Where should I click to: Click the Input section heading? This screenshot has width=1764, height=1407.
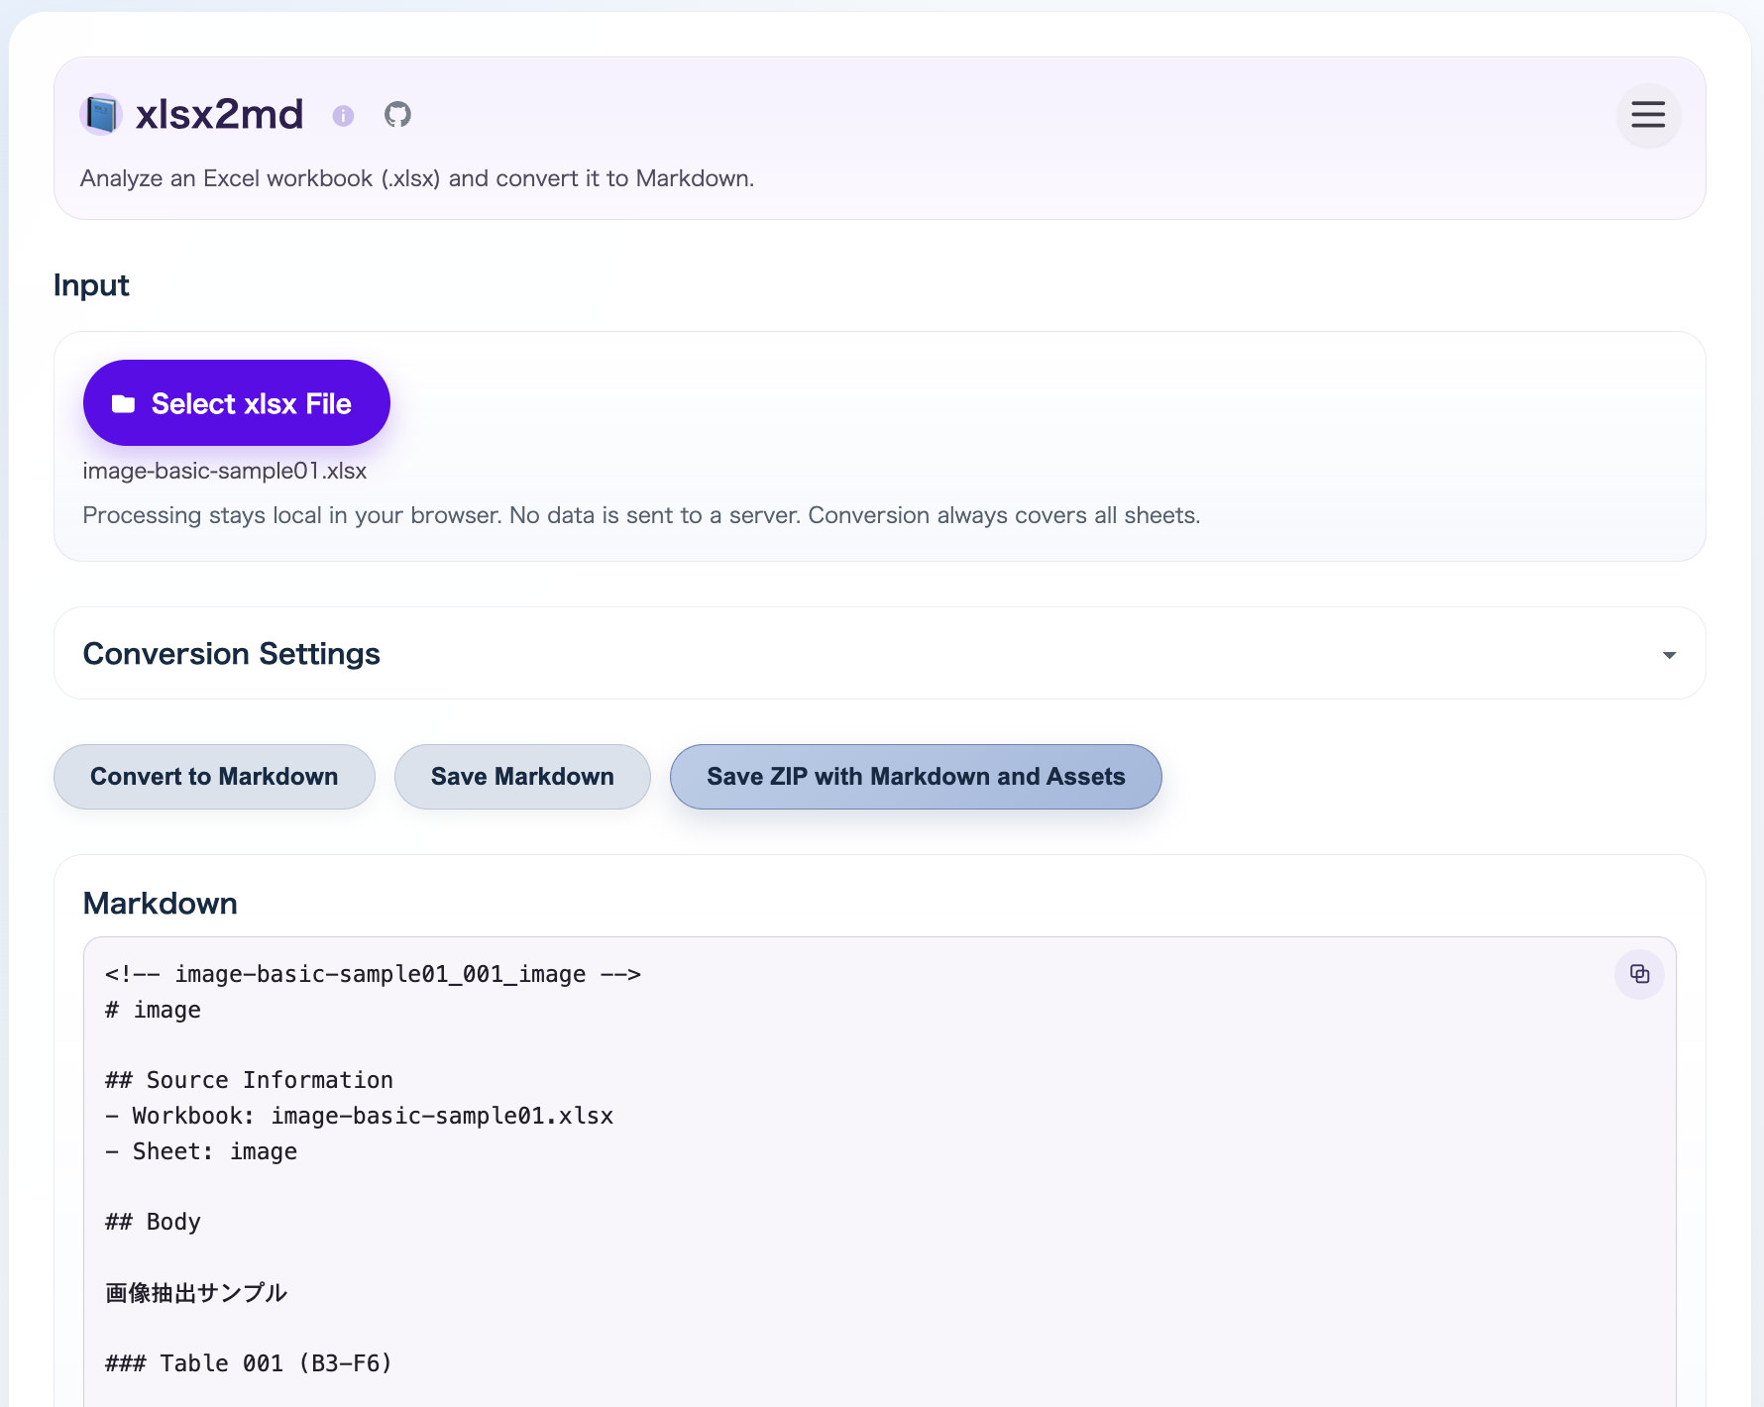[x=91, y=285]
